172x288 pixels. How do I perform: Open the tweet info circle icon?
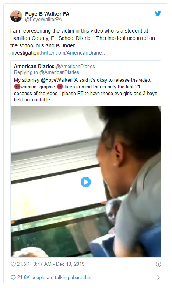click(x=158, y=264)
